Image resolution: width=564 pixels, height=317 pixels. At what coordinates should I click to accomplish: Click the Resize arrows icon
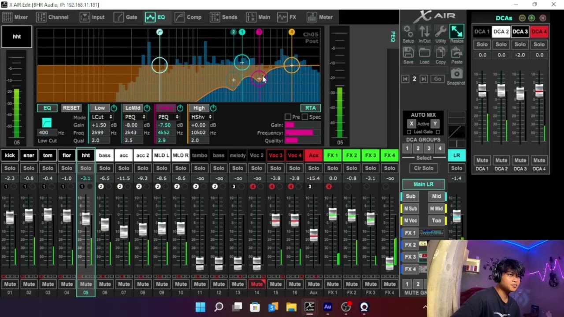(456, 31)
